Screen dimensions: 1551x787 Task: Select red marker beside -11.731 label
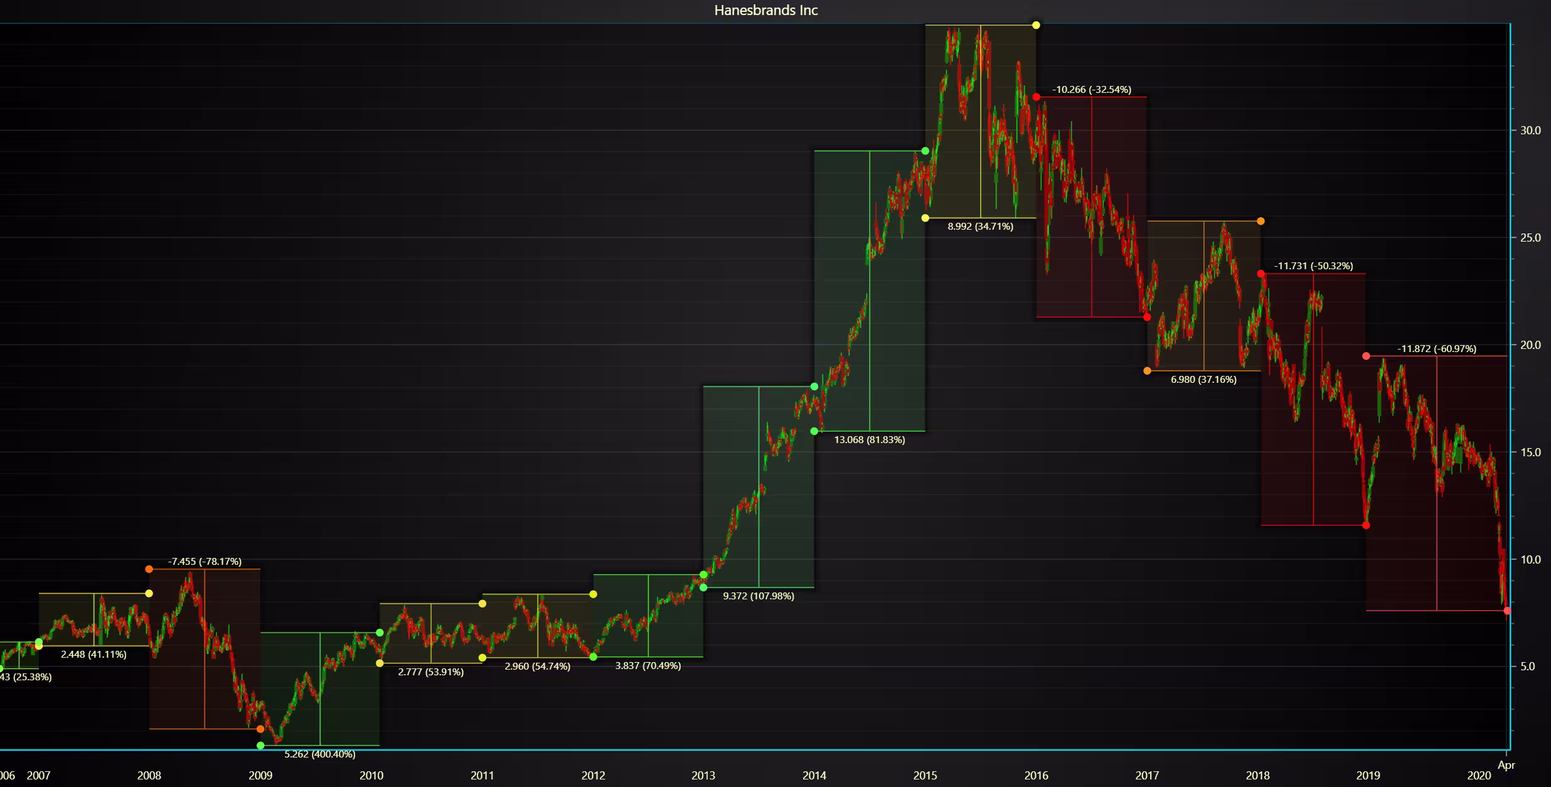pos(1261,274)
